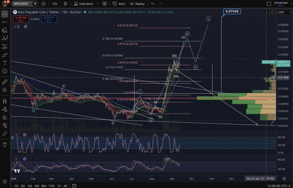Open the Gann and Fibonacci tools
The image size is (293, 188).
pyautogui.click(x=5, y=30)
